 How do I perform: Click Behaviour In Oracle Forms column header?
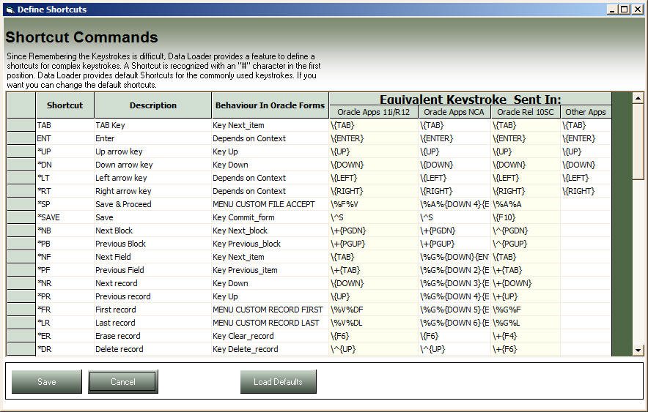tap(270, 105)
